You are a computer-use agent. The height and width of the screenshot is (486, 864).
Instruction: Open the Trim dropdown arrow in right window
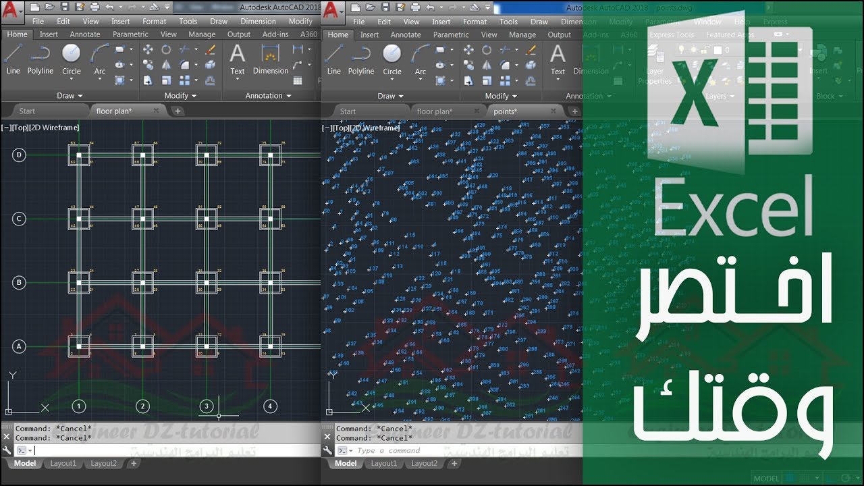[517, 50]
